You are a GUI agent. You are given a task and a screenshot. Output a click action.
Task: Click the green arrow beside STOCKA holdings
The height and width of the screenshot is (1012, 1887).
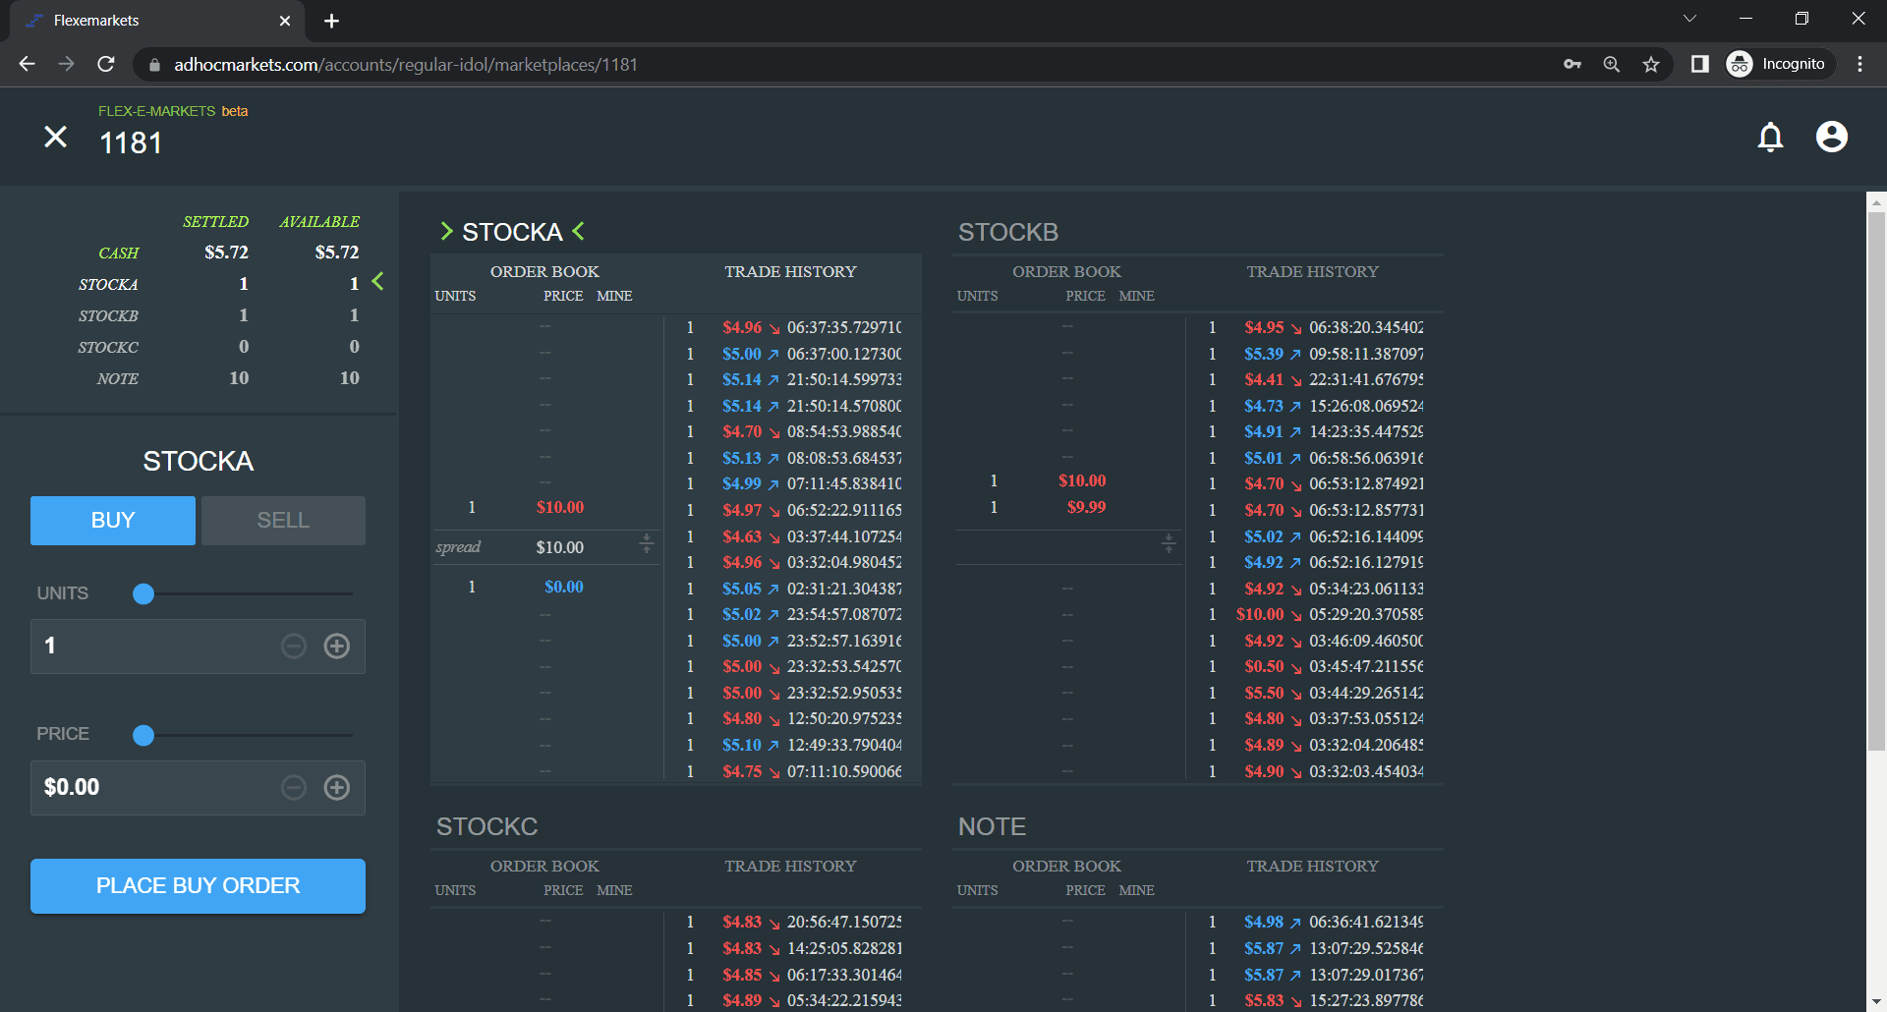pos(377,282)
